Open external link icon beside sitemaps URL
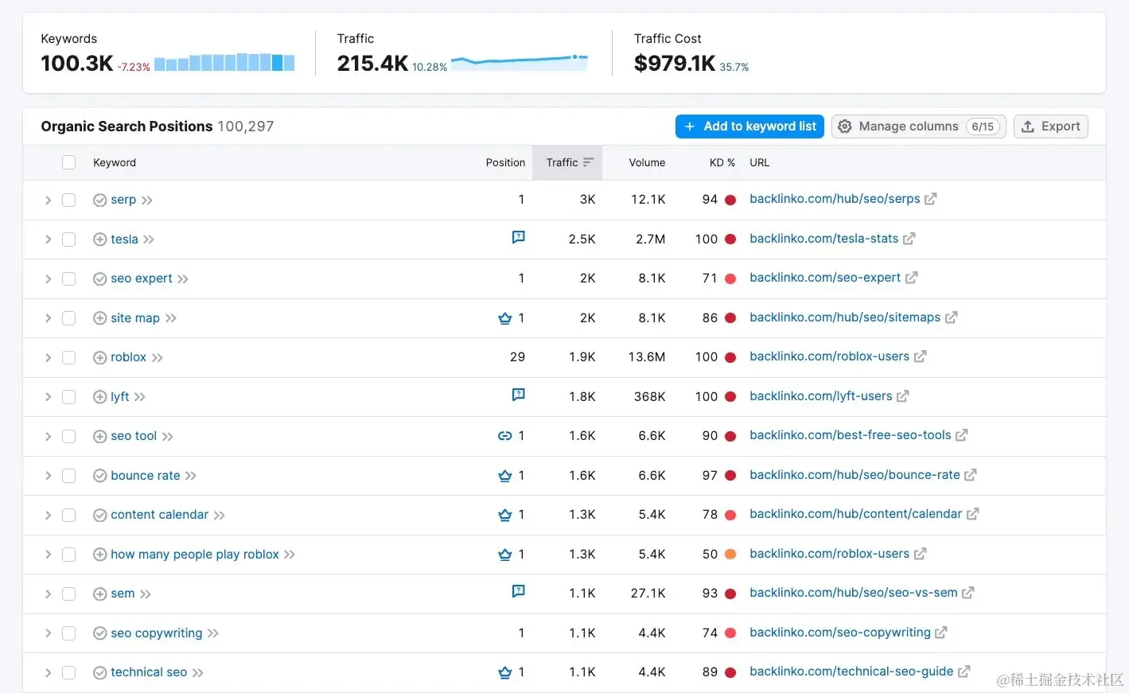This screenshot has width=1129, height=693. coord(951,317)
